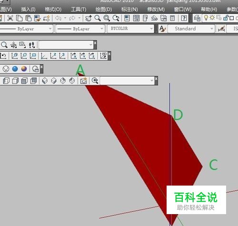Open the Visual Styles Manager icon

point(35,69)
